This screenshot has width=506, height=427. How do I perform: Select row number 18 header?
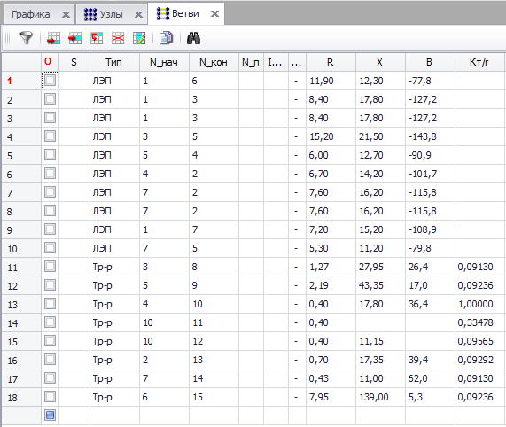click(21, 398)
